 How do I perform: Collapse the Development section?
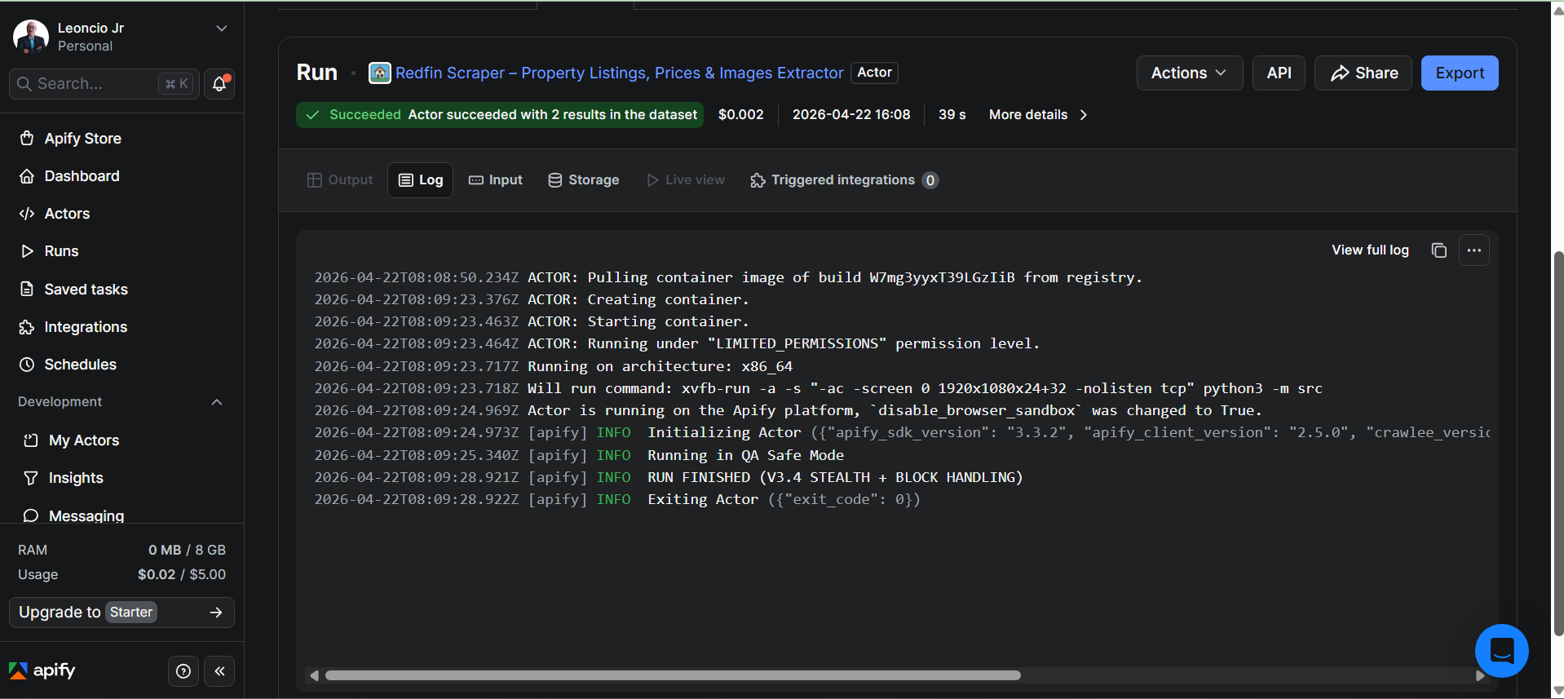coord(216,402)
